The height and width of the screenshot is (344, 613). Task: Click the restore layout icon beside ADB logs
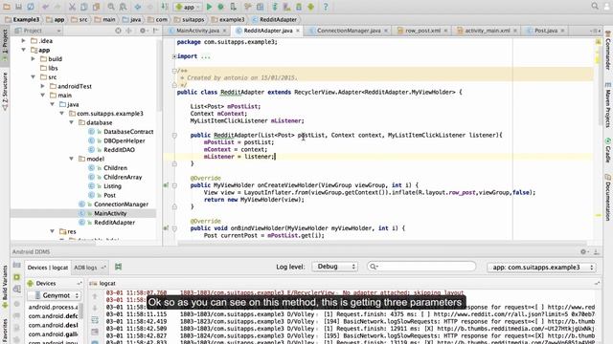[118, 267]
